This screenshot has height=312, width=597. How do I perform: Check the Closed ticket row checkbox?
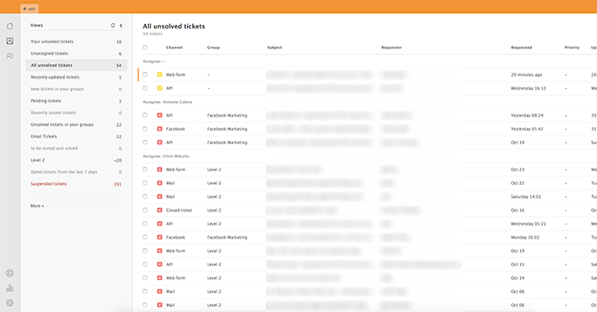point(144,210)
